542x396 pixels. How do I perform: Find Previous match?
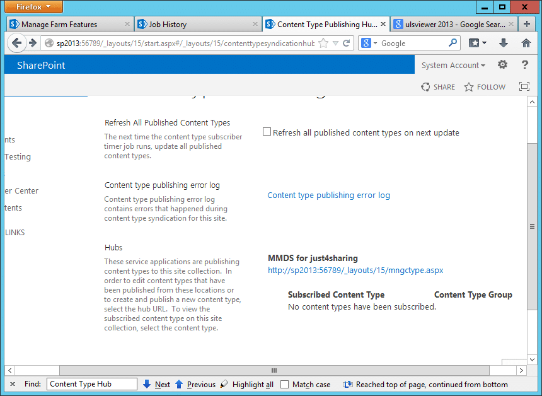(x=195, y=384)
